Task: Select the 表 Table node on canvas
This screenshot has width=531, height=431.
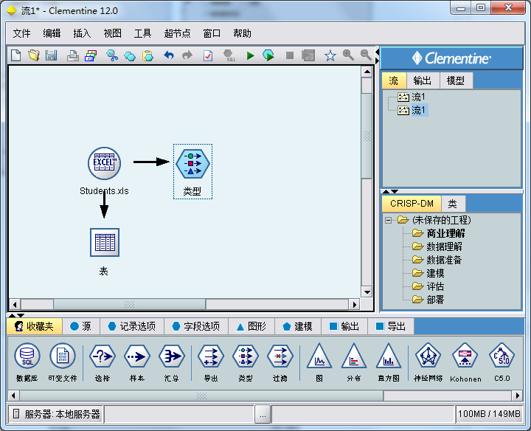Action: coord(105,242)
